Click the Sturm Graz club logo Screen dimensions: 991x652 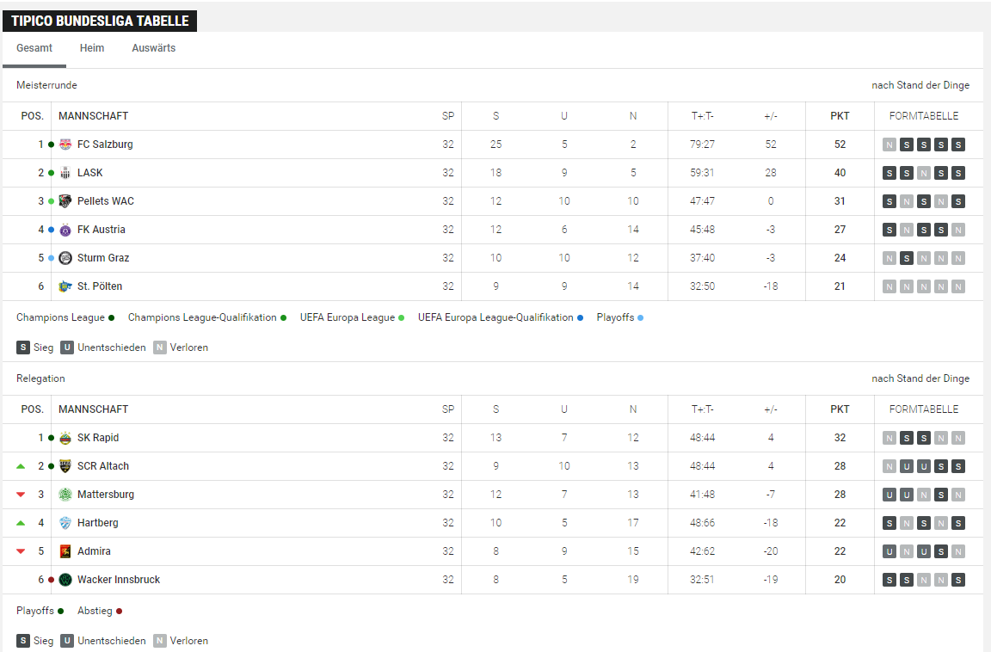[x=65, y=258]
